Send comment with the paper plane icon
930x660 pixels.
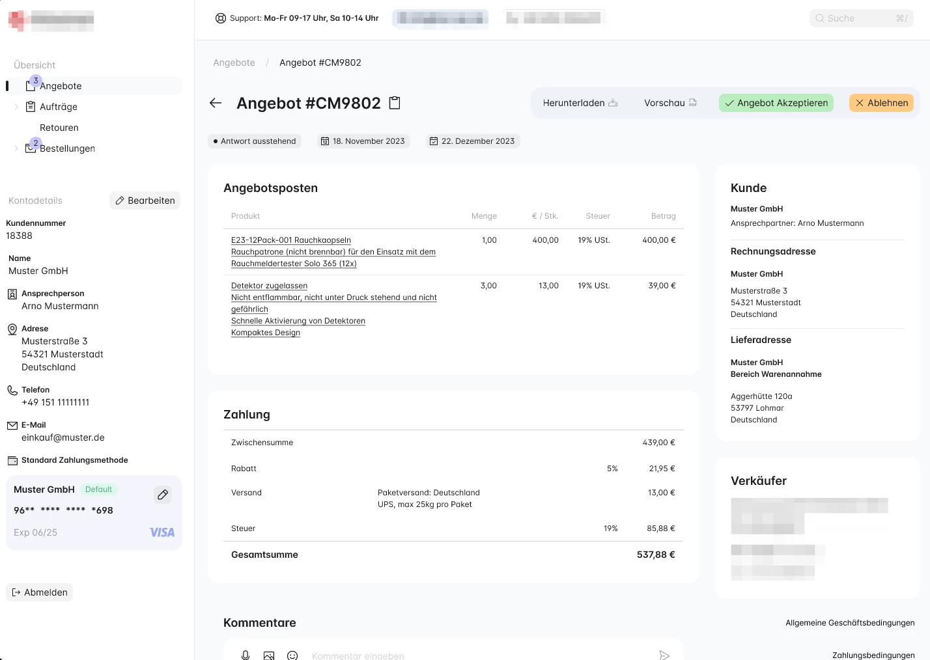(664, 655)
